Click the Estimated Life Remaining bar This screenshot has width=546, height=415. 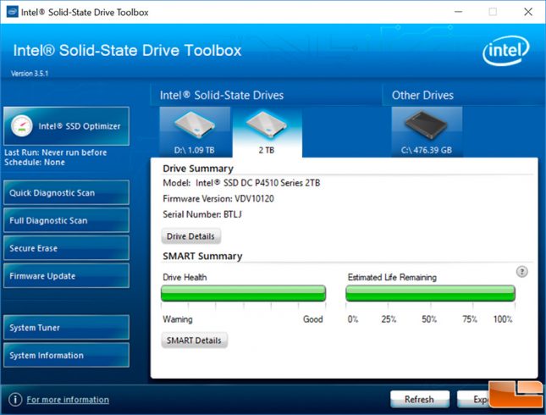pyautogui.click(x=430, y=293)
